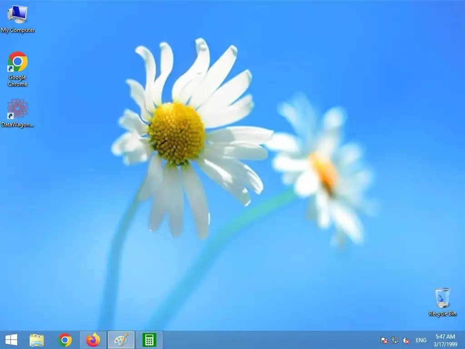
Task: Click the Recycle Bin label text
Action: point(442,314)
